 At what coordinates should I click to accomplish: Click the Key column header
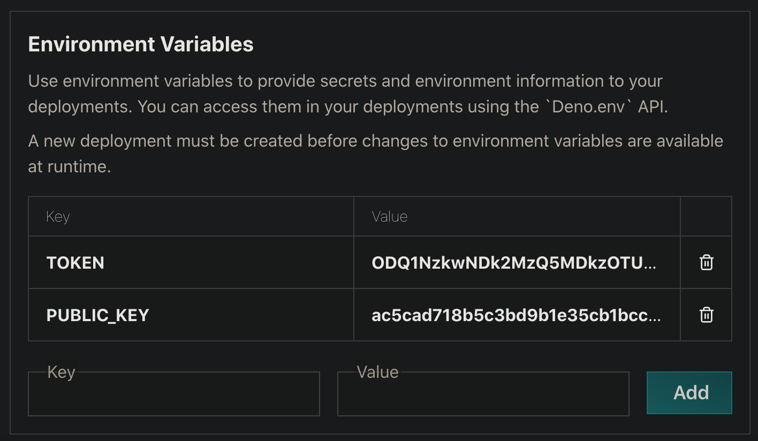pyautogui.click(x=58, y=217)
